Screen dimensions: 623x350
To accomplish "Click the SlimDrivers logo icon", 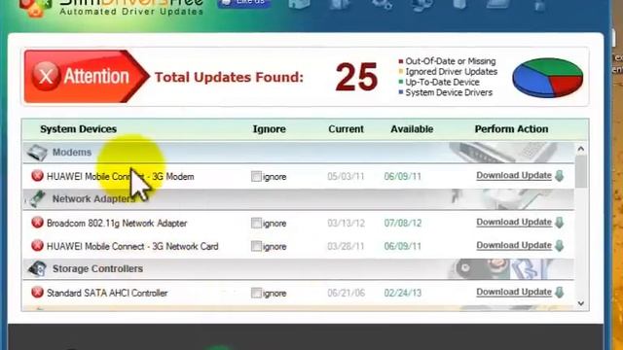I will [36, 7].
